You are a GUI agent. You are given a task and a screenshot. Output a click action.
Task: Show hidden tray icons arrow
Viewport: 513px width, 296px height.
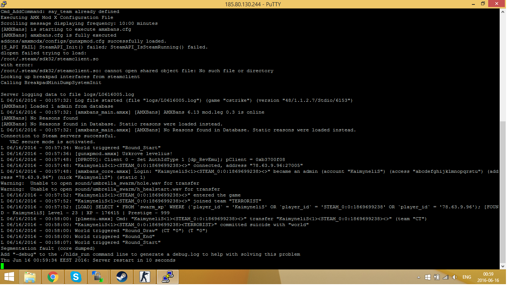419,277
